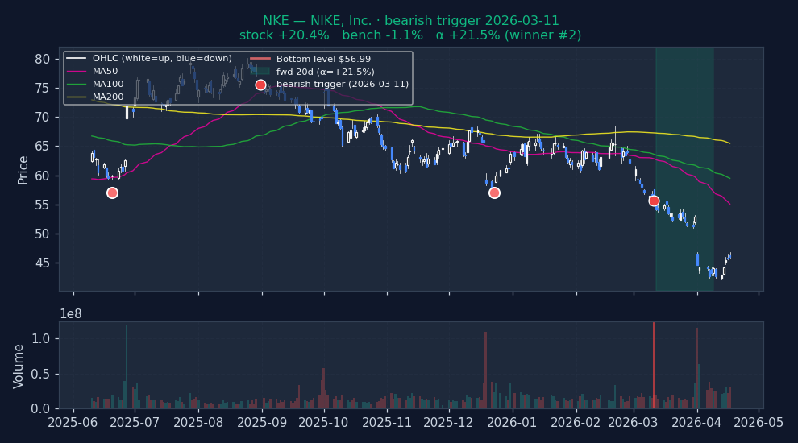The image size is (798, 443).
Task: Click the OHLC legend entry
Action: pyautogui.click(x=149, y=59)
